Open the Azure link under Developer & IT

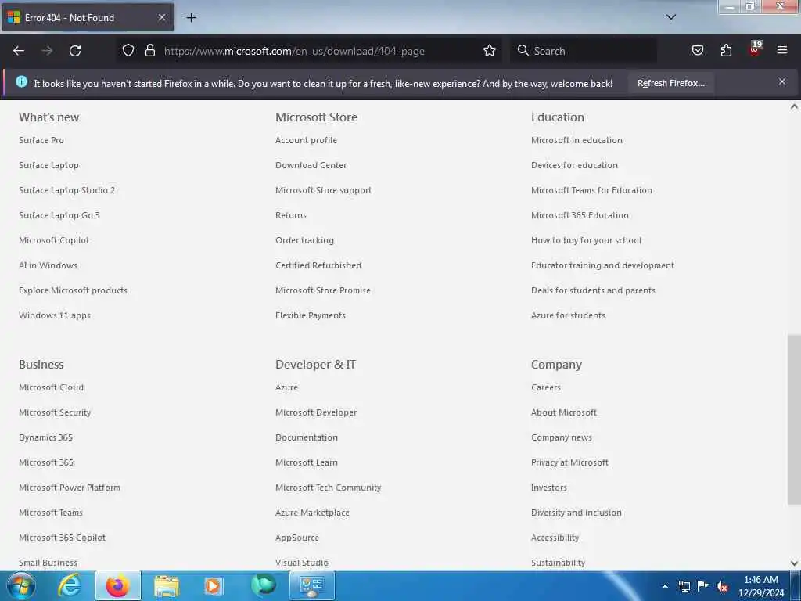pyautogui.click(x=286, y=387)
